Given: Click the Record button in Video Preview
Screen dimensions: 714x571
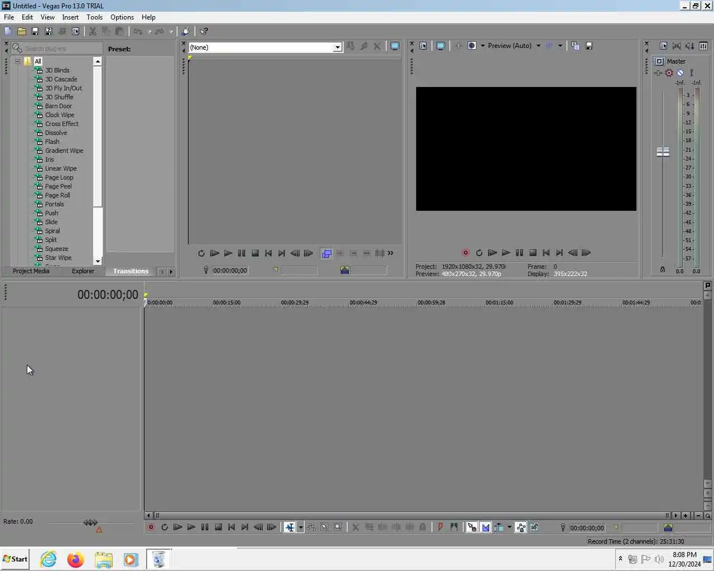Looking at the screenshot, I should (466, 253).
